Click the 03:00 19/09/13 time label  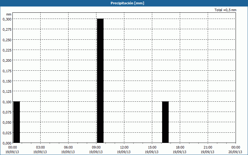[40, 150]
